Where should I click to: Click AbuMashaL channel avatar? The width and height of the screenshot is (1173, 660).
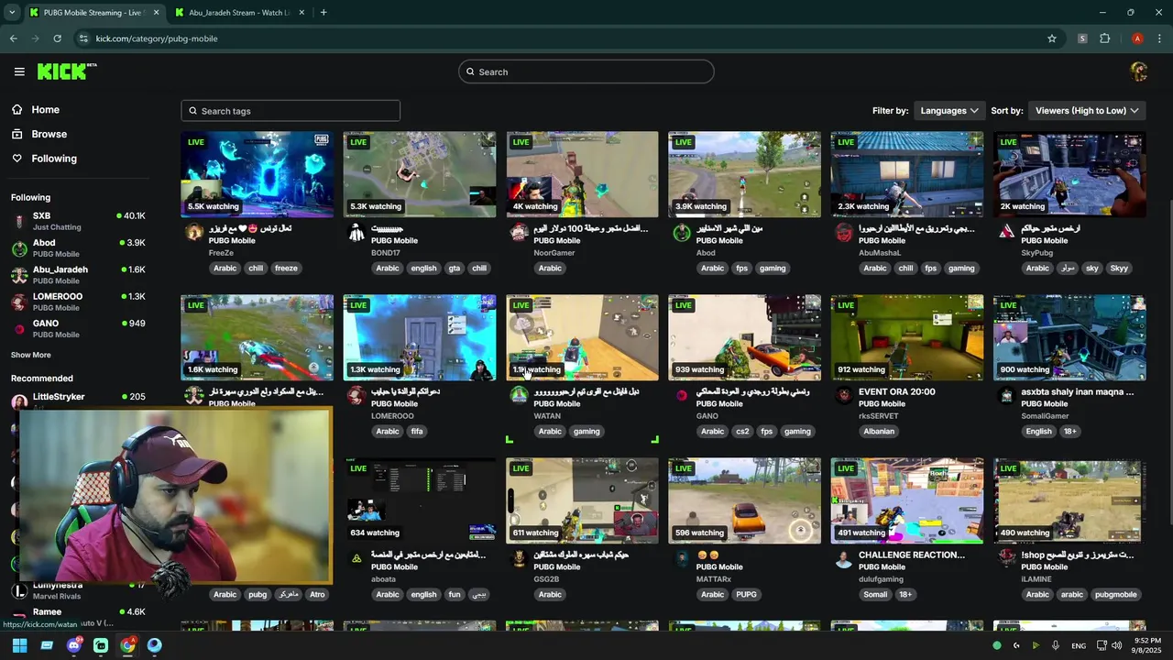[x=844, y=233]
